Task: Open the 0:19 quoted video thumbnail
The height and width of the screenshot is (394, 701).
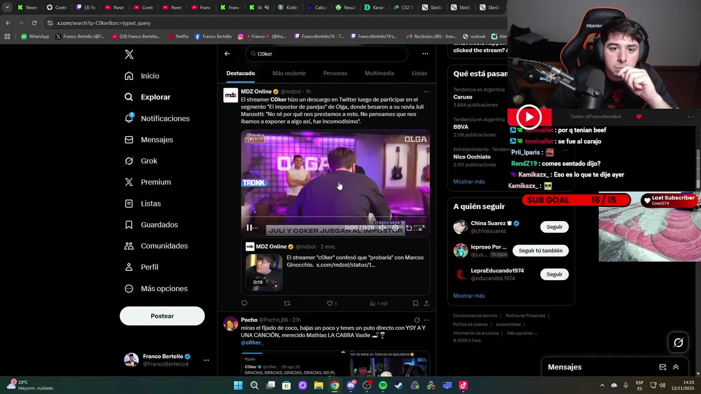Action: pyautogui.click(x=264, y=271)
